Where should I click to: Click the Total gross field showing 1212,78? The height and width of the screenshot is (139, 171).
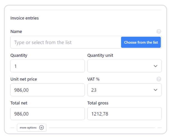[124, 114]
